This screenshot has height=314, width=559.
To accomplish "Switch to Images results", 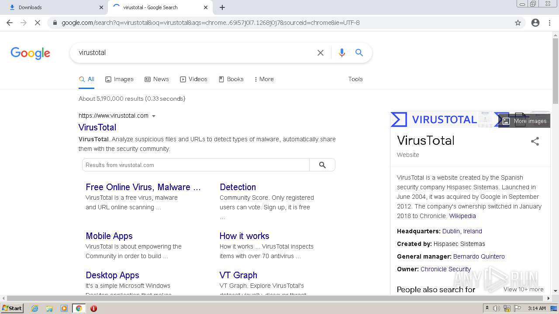I will tap(119, 79).
